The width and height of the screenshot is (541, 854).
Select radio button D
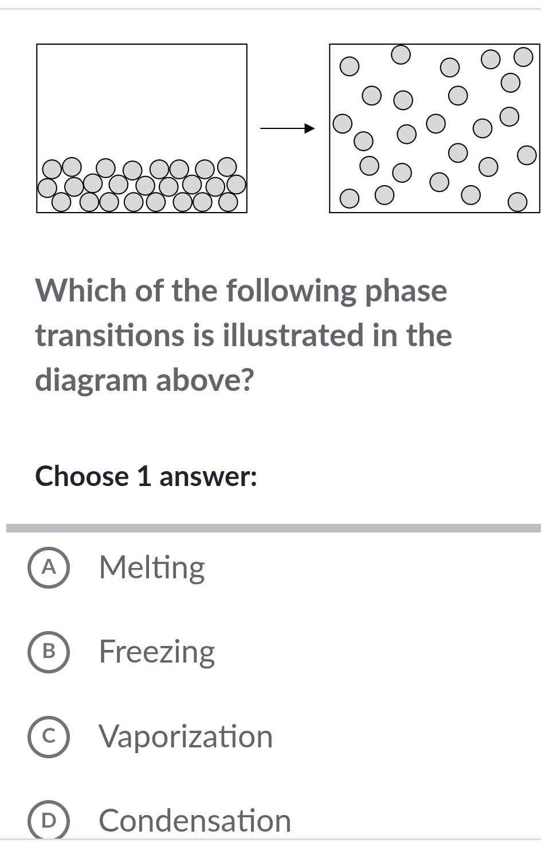(x=49, y=821)
